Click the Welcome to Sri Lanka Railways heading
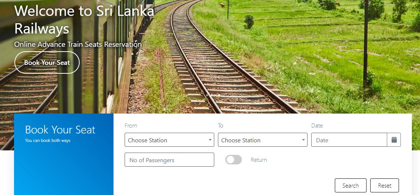The image size is (420, 195). pos(84,20)
